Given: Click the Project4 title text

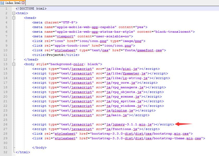Looking at the screenshot, I should pos(55,55).
